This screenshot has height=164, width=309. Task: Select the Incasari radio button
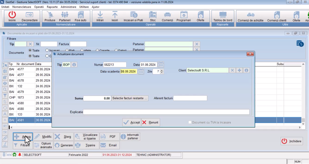tap(47, 50)
